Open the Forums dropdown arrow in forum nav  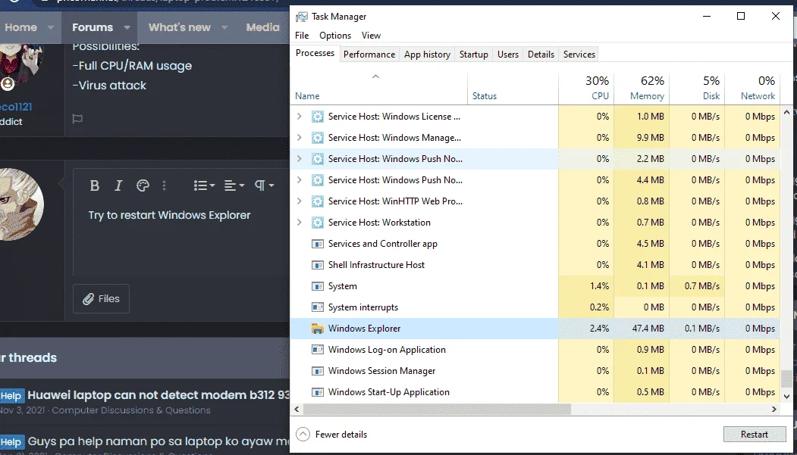click(127, 27)
